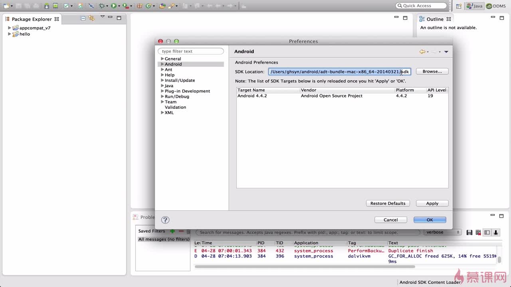Click the Android lint check toolbar icon

pos(66,6)
